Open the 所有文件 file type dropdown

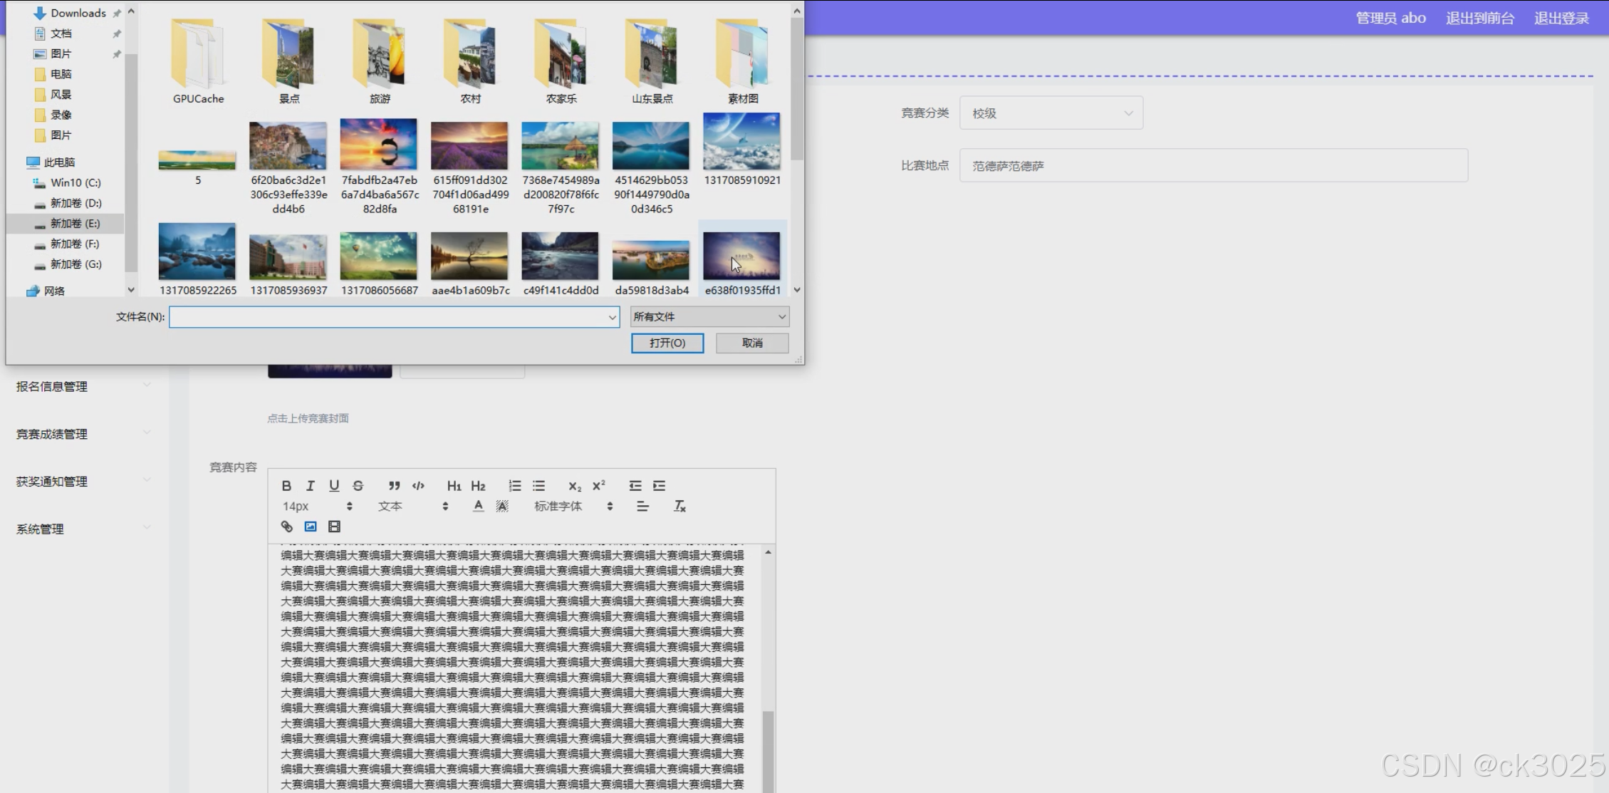(x=709, y=316)
